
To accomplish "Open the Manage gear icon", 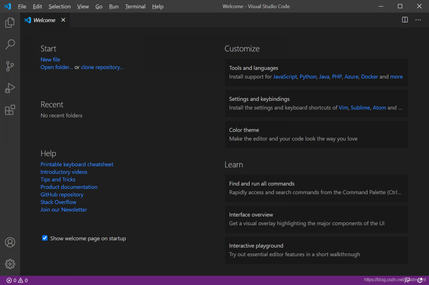I will tap(10, 264).
